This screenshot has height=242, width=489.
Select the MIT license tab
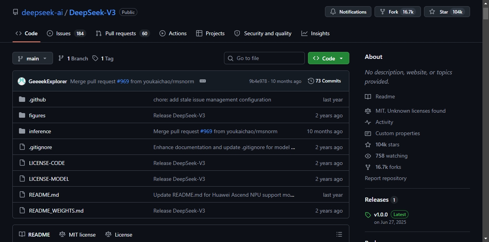(77, 235)
